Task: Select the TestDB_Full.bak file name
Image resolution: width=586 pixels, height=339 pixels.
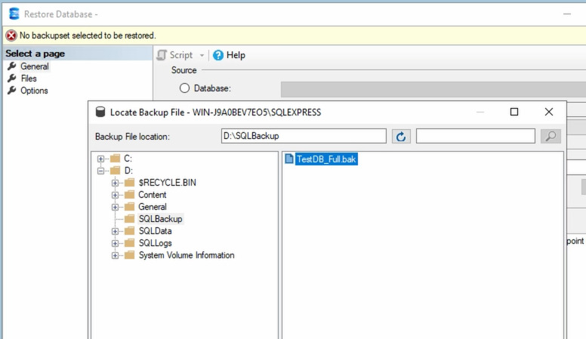Action: pyautogui.click(x=326, y=159)
